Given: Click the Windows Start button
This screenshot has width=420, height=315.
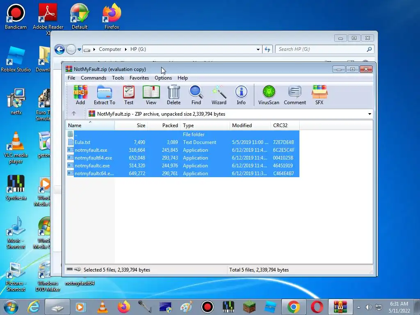Looking at the screenshot, I should pyautogui.click(x=11, y=307).
